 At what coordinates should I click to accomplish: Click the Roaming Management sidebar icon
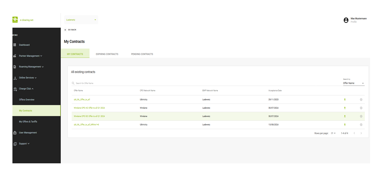tap(15, 67)
